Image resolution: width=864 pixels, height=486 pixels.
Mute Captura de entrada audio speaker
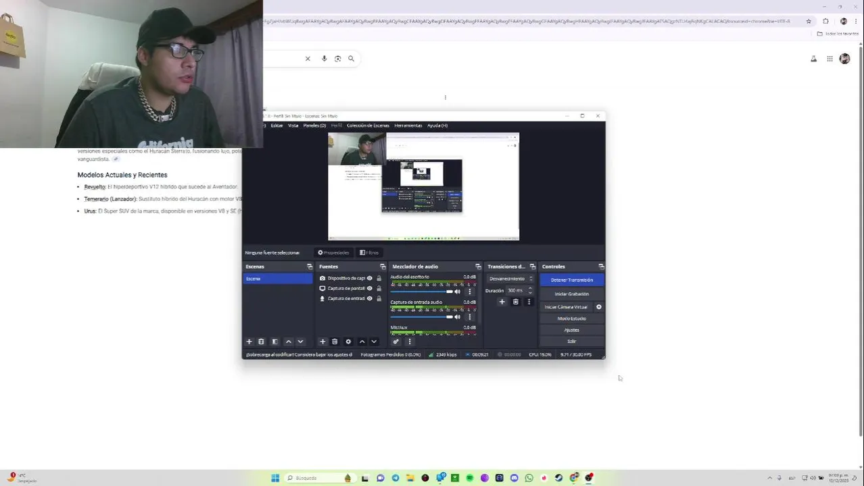click(458, 317)
